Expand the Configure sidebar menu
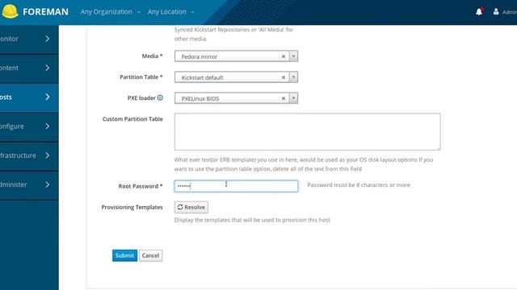The image size is (517, 290). [x=29, y=126]
